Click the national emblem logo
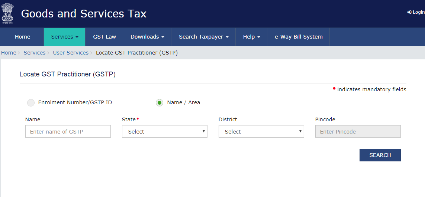 (x=7, y=14)
